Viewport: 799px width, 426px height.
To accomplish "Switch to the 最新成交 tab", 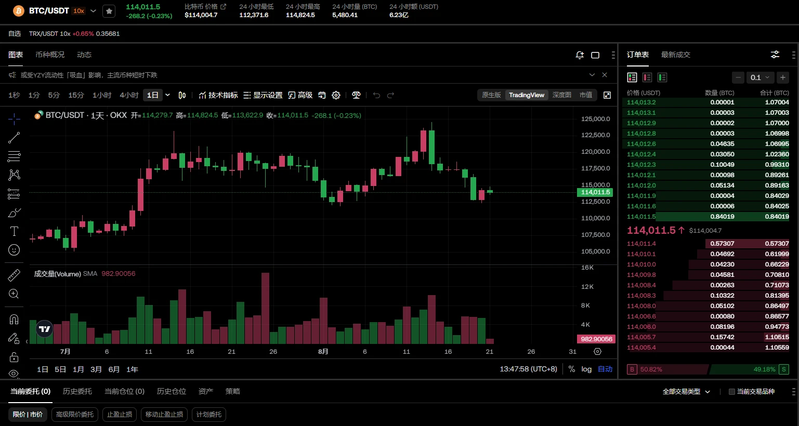I will pyautogui.click(x=675, y=55).
